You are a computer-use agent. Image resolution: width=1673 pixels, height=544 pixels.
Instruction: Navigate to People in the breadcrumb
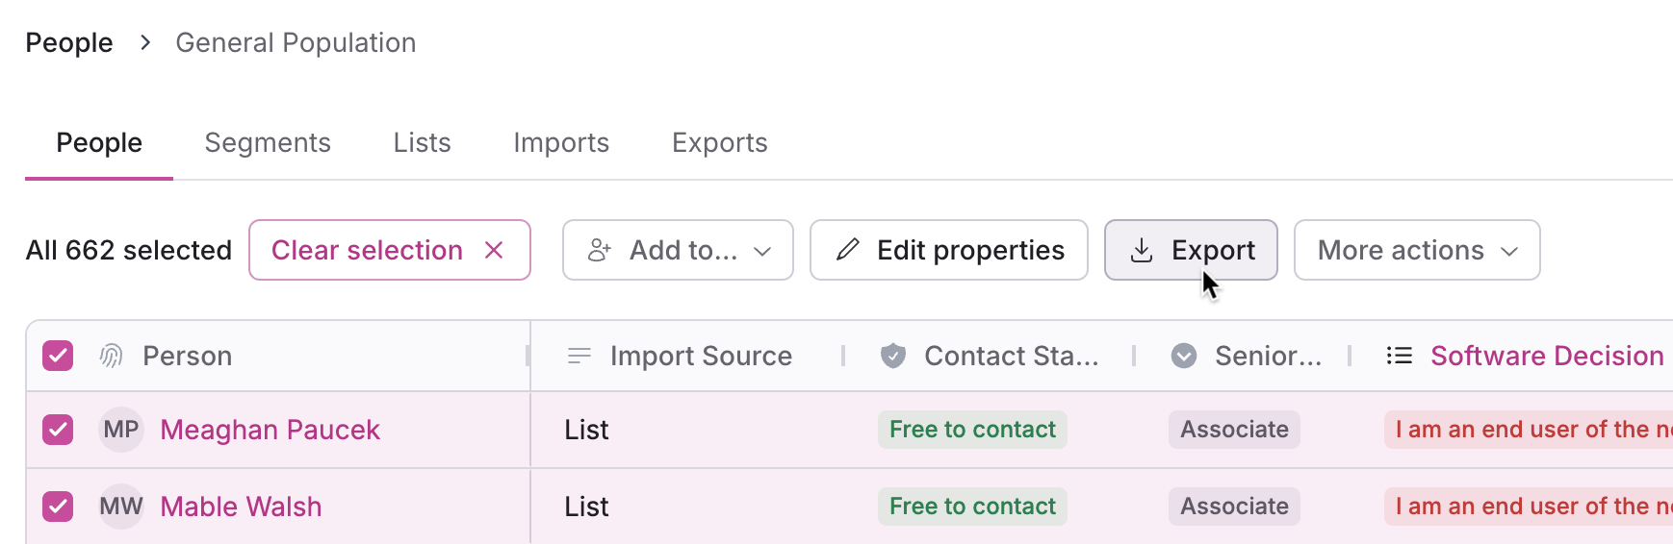point(69,43)
